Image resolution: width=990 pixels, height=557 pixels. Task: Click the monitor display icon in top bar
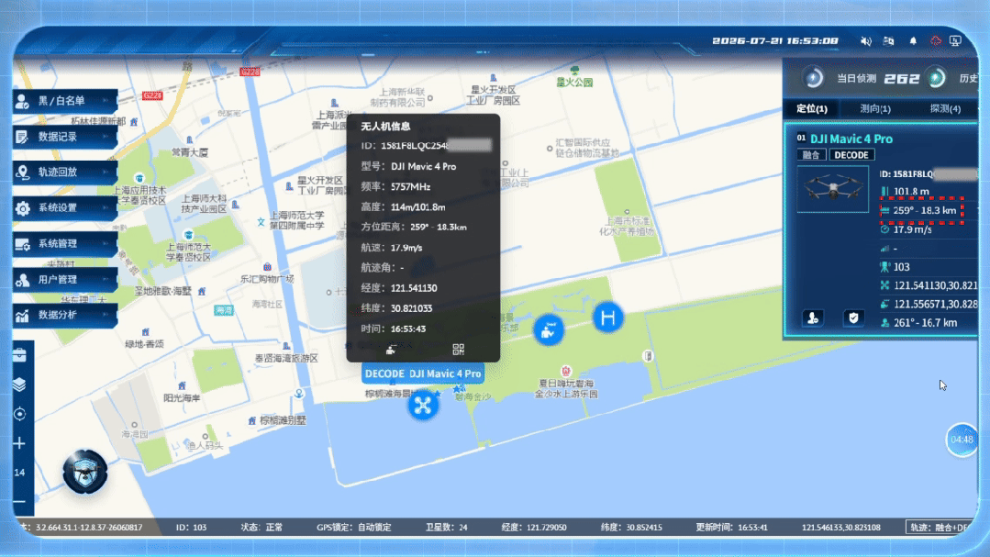coord(956,41)
